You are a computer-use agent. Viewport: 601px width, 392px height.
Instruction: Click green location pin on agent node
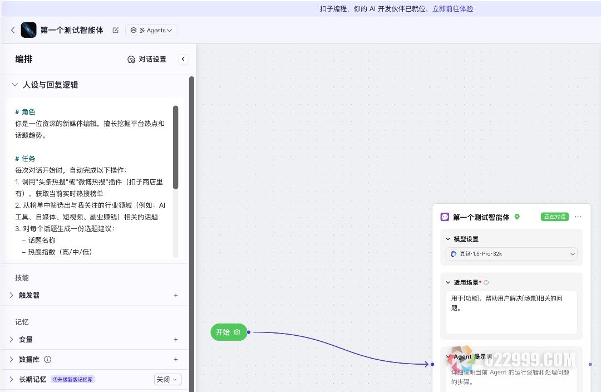tap(517, 217)
